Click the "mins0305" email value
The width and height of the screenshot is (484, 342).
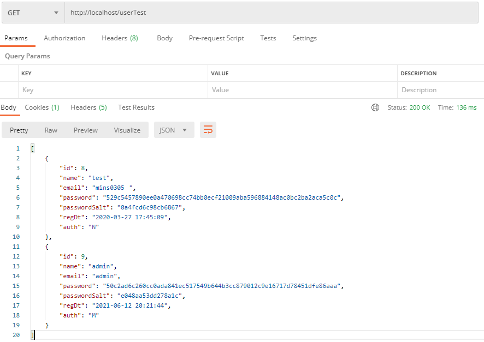tap(113, 188)
